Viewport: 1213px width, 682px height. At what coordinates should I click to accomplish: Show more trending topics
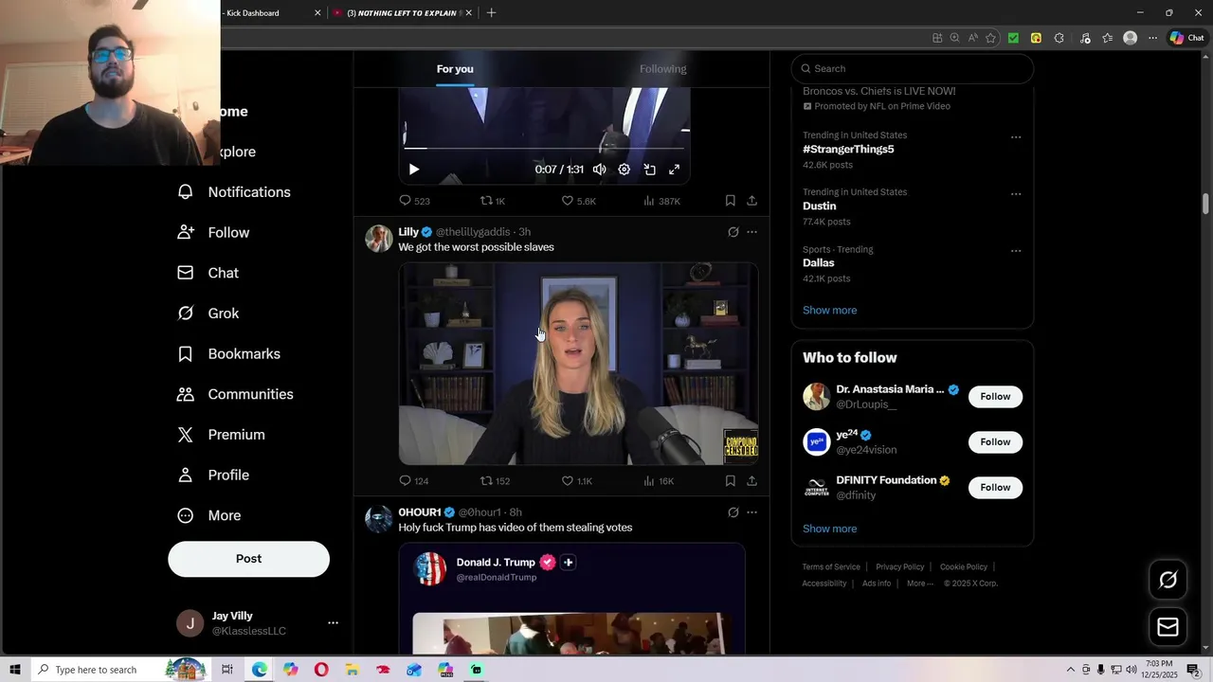click(x=829, y=311)
